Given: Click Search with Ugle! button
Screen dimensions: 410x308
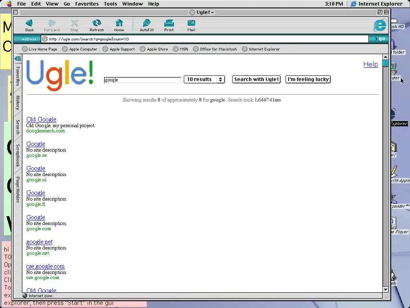Looking at the screenshot, I should 256,79.
